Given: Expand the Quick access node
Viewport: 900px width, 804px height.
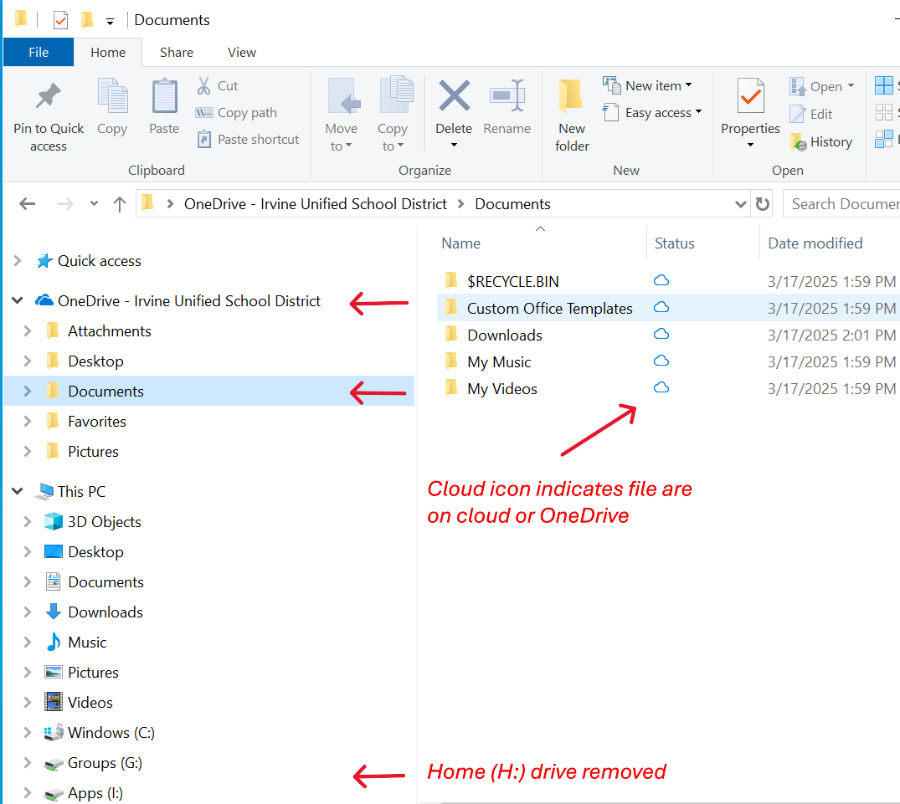Looking at the screenshot, I should pyautogui.click(x=18, y=261).
